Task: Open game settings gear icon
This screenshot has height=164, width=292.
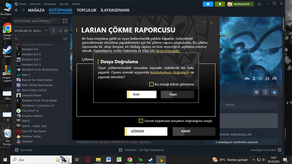Action: 256,92
